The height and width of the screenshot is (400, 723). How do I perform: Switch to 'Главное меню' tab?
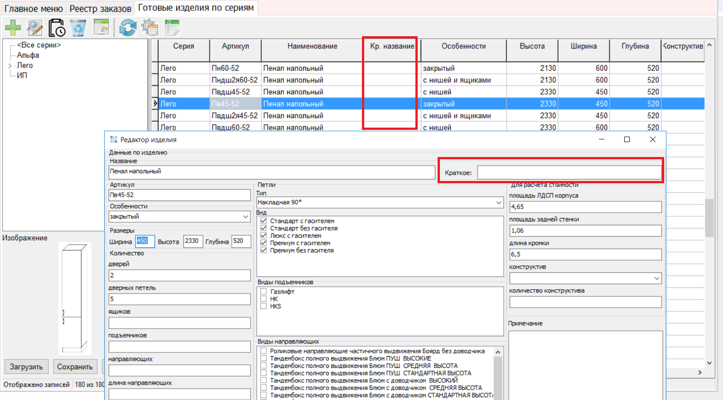pos(34,9)
